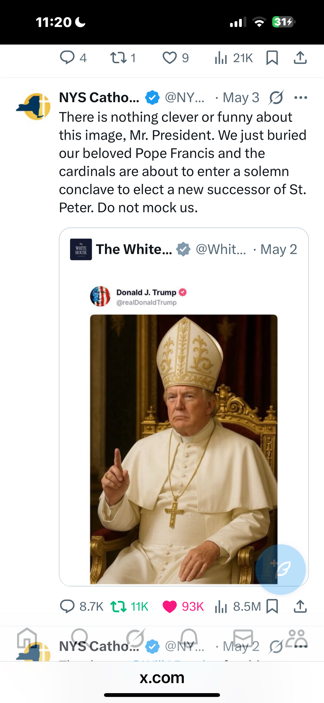Screen dimensions: 324x703
Task: Reply icon on top post with 4 replies
Action: 67,57
